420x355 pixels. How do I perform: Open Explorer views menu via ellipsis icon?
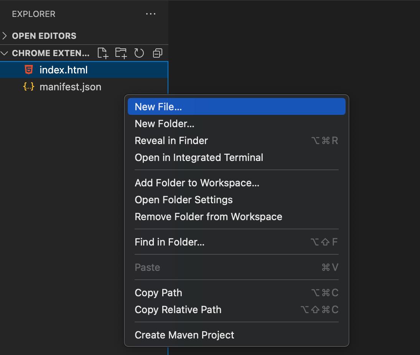[x=150, y=14]
